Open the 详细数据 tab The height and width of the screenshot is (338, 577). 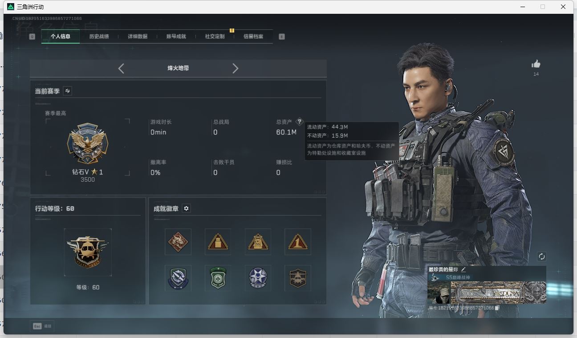[138, 37]
